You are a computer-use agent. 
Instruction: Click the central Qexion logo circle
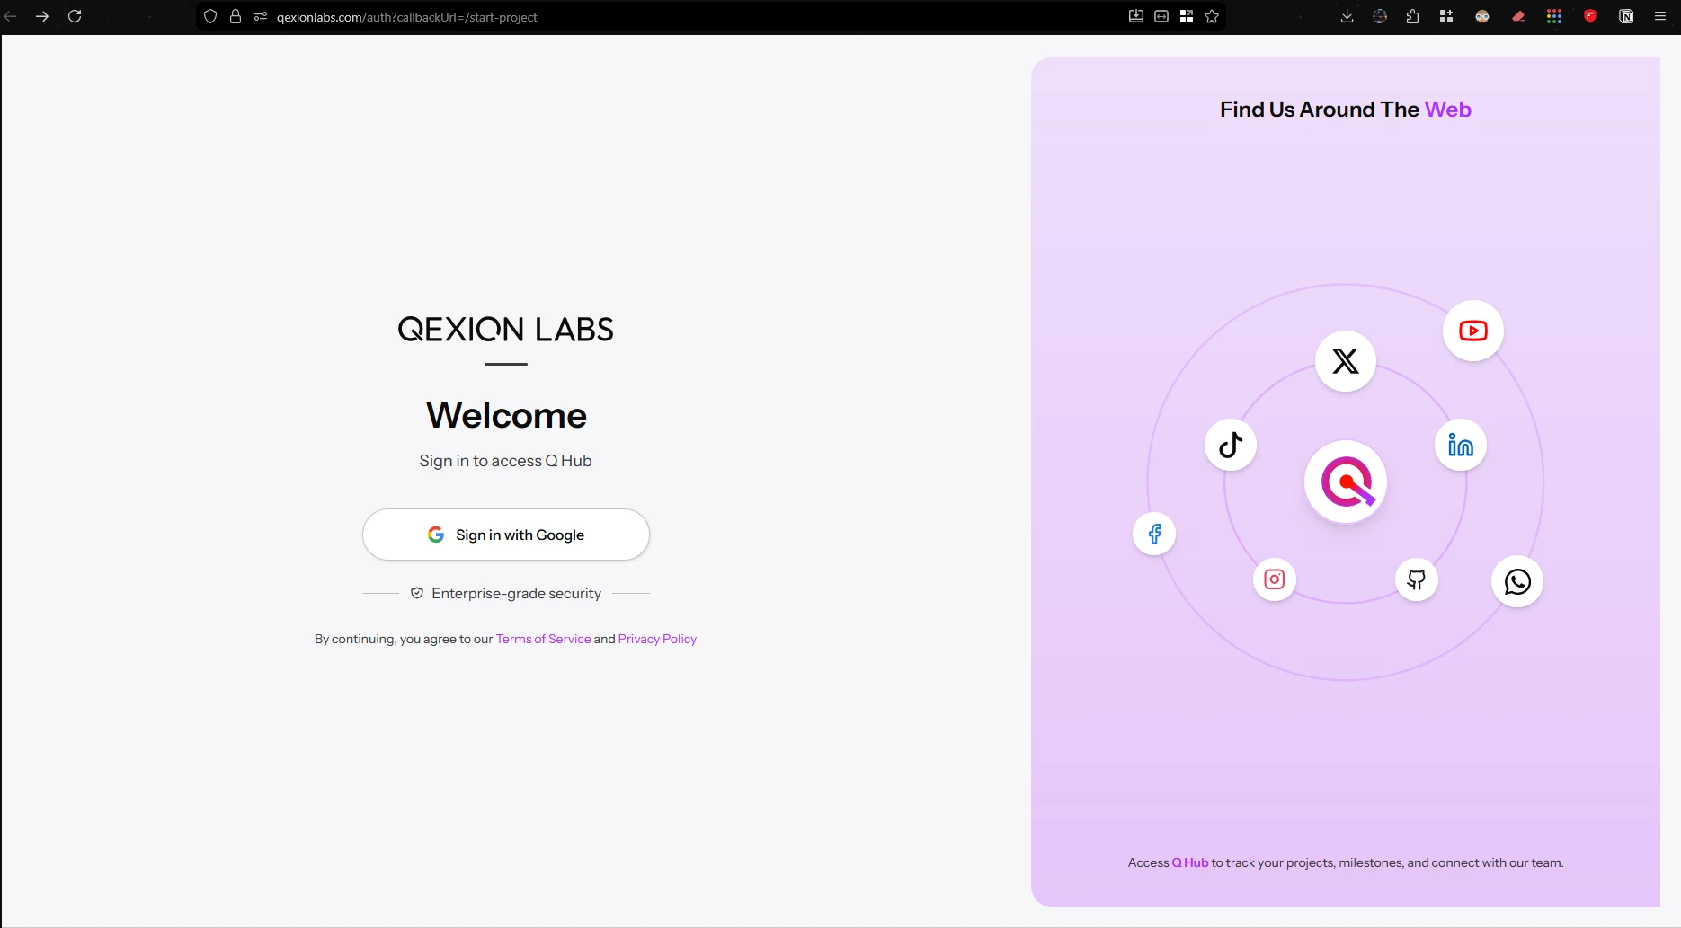[x=1345, y=482]
